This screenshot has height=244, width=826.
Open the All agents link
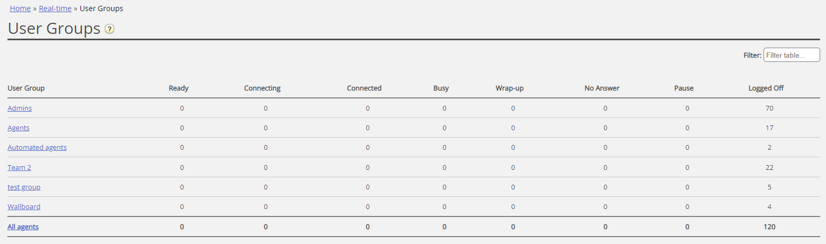click(23, 227)
